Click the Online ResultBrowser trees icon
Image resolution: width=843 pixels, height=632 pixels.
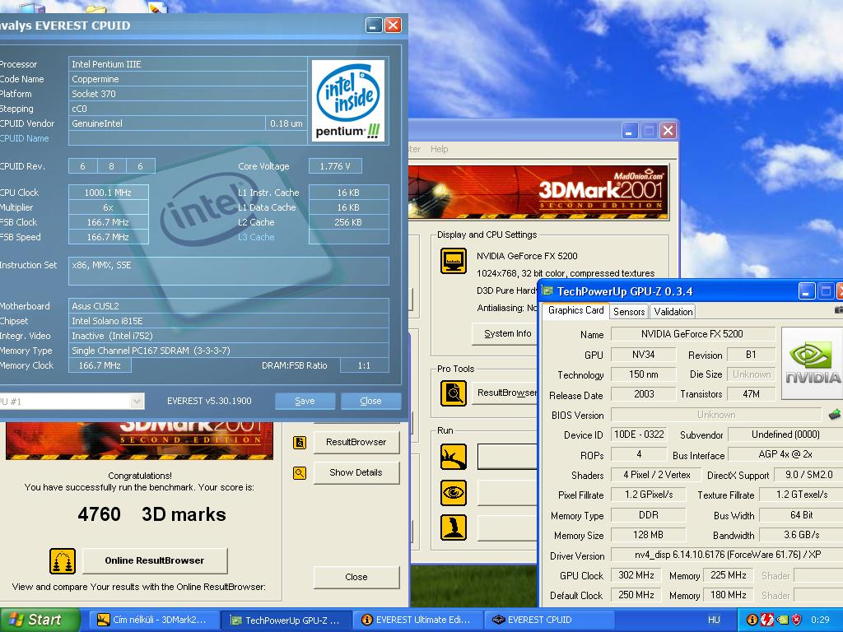63,561
